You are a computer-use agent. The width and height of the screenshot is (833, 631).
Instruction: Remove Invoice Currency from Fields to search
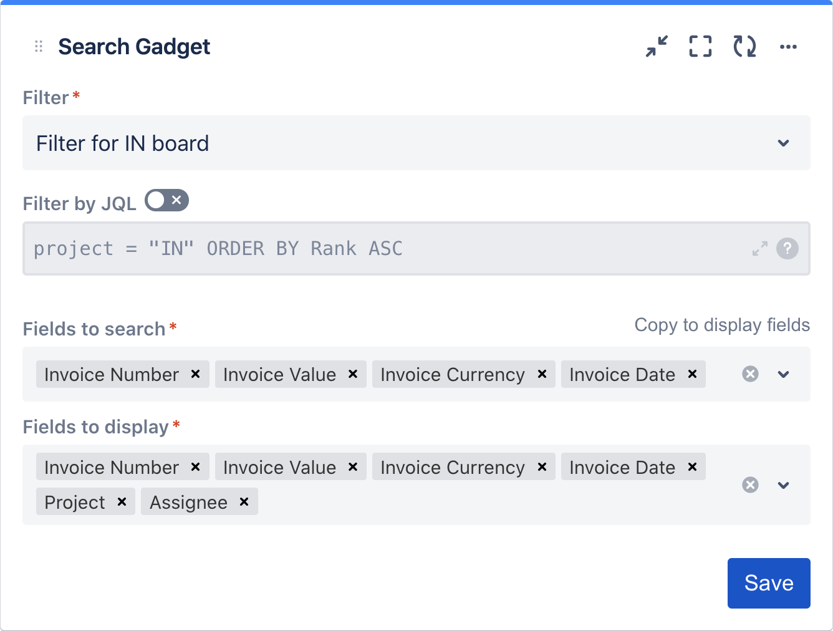tap(542, 374)
